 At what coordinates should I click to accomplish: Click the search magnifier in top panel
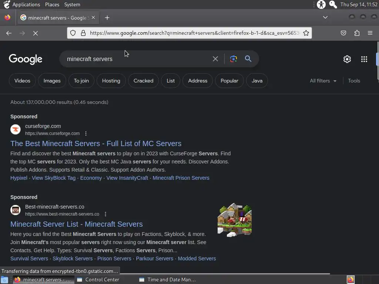[333, 4]
